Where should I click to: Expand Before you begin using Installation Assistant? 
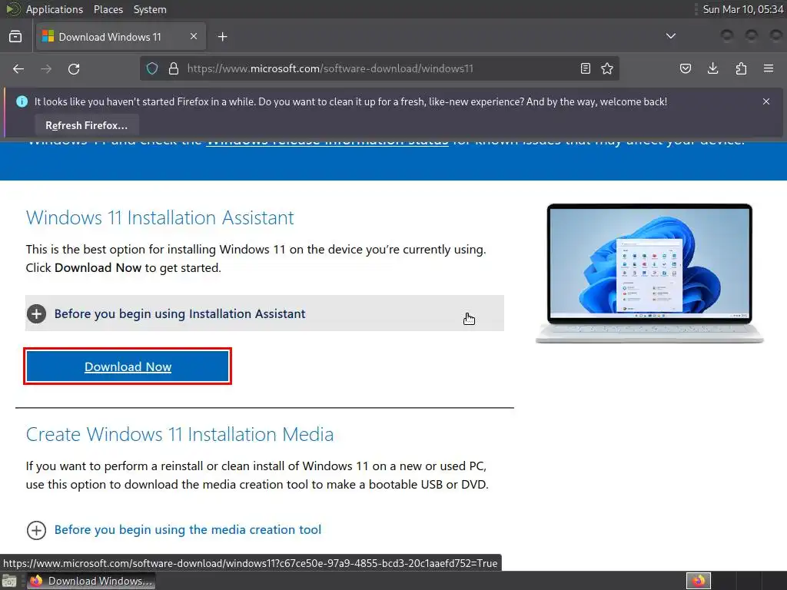point(264,313)
